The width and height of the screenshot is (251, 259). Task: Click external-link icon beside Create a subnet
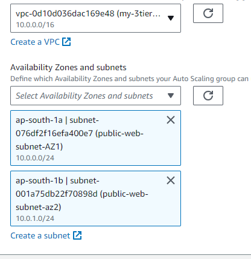[77, 235]
